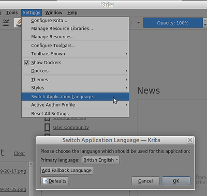
Task: Uncheck the Show Dockers checkbox
Action: 26,63
